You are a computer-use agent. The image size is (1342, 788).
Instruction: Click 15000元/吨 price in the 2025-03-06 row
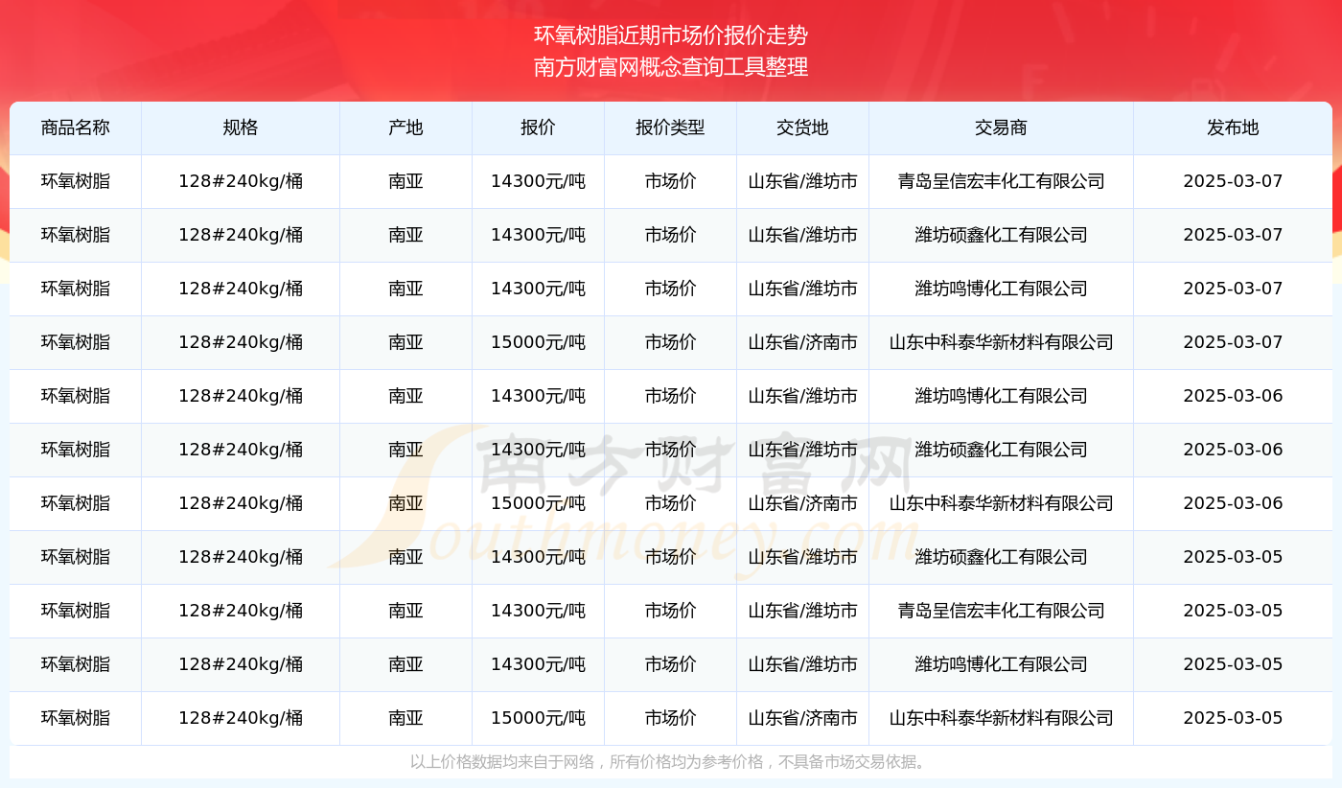click(x=538, y=503)
